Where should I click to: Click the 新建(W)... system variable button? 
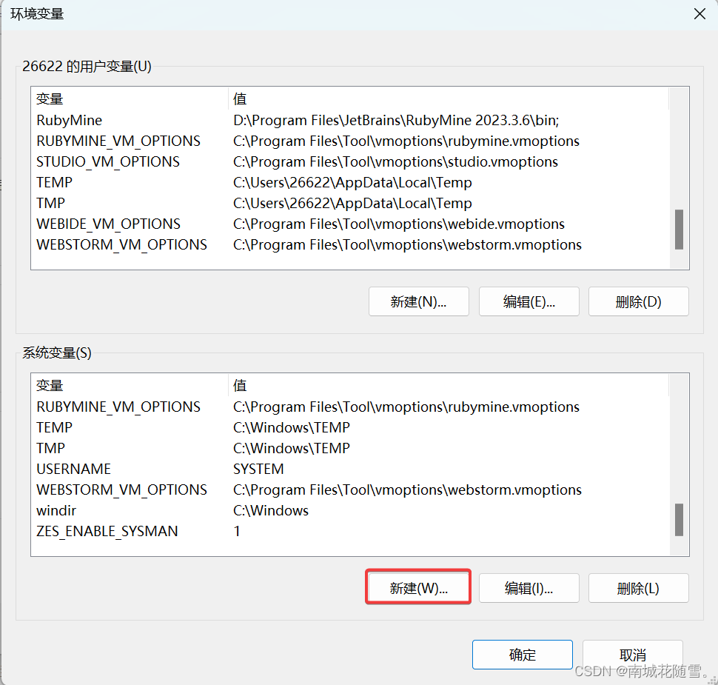[418, 587]
